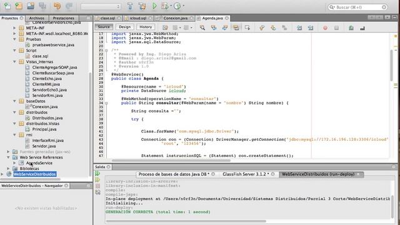The height and width of the screenshot is (225, 400).
Task: Click the New Project toolbar icon
Action: click(x=19, y=6)
